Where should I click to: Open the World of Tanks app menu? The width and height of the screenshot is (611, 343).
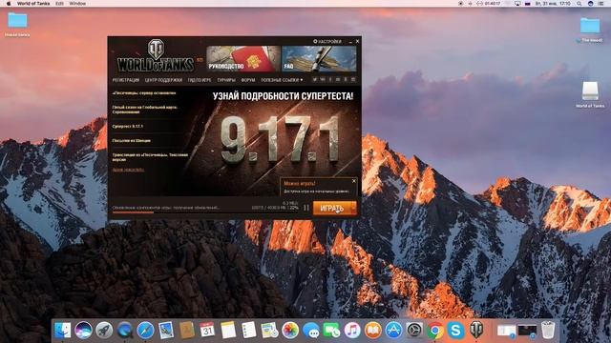click(x=33, y=4)
